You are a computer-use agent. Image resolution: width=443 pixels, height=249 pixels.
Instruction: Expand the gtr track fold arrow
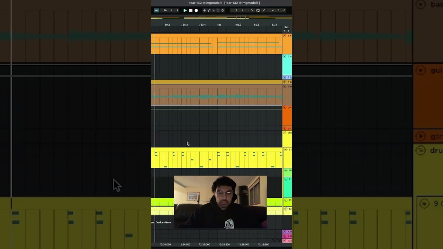(285, 128)
